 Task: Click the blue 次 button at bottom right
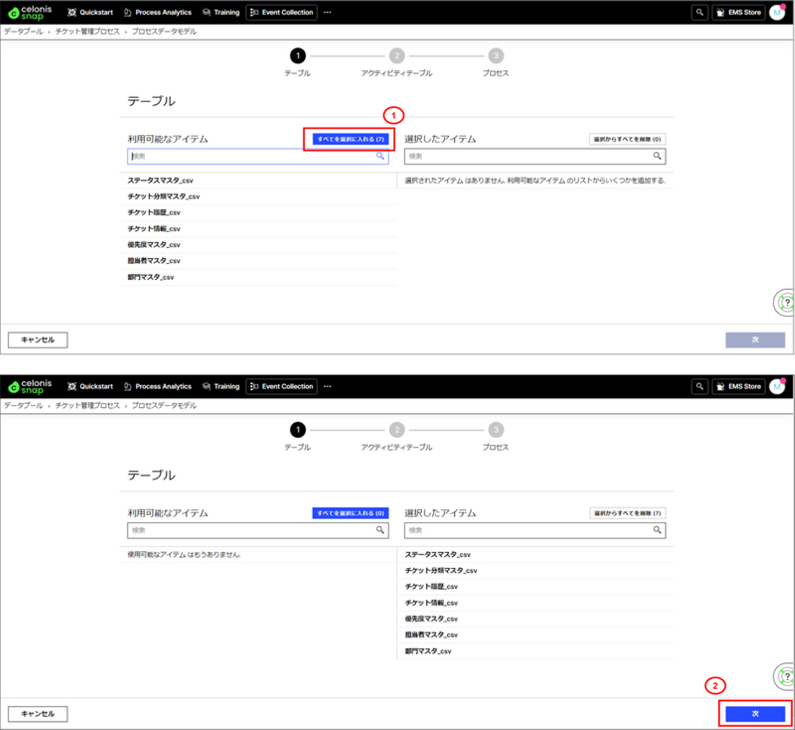click(x=755, y=713)
